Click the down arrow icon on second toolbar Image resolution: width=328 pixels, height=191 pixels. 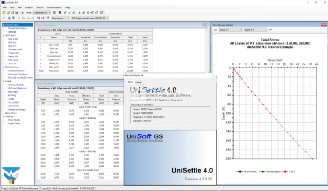(x=14, y=18)
